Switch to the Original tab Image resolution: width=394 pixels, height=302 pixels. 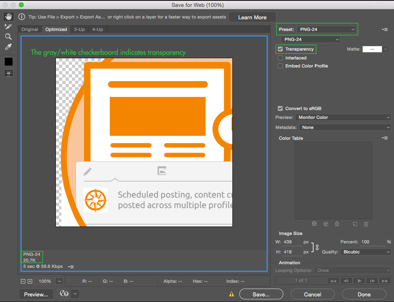tap(30, 29)
